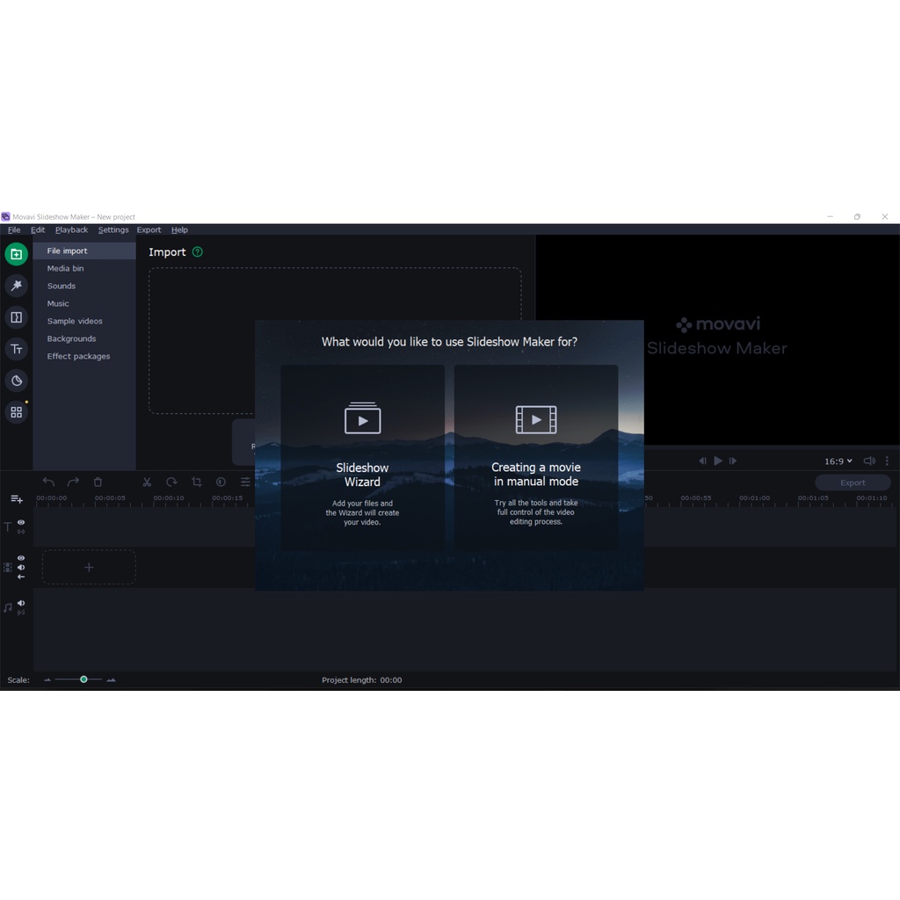The image size is (900, 900).
Task: Expand the three-dot player options menu
Action: [887, 461]
